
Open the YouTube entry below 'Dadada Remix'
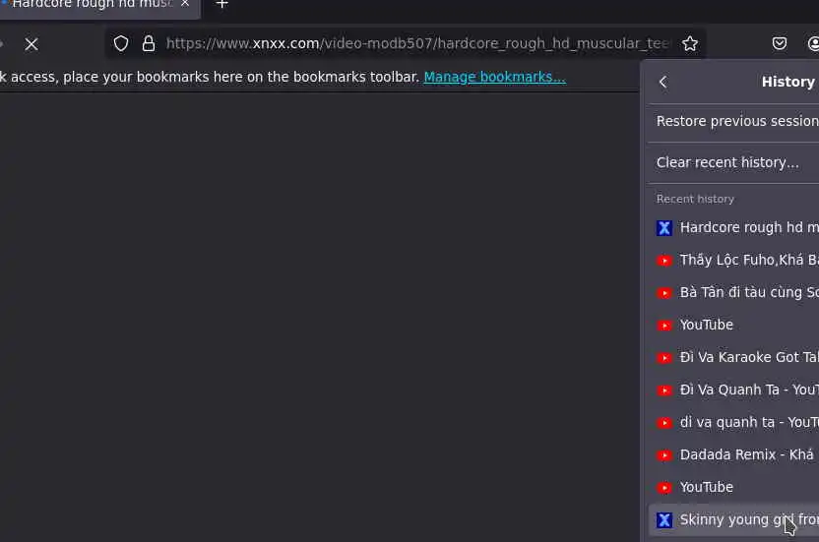tap(733, 487)
